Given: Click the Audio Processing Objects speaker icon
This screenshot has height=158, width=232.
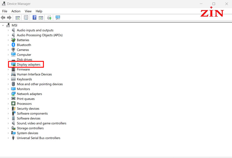Looking at the screenshot, I should (x=13, y=35).
